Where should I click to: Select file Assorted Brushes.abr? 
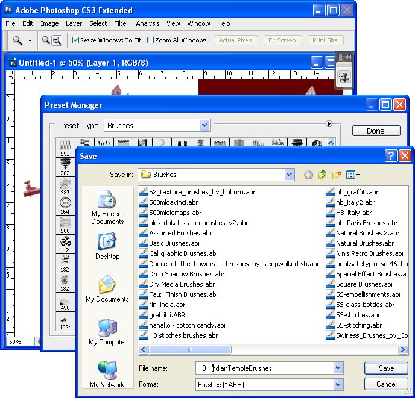[x=176, y=233]
